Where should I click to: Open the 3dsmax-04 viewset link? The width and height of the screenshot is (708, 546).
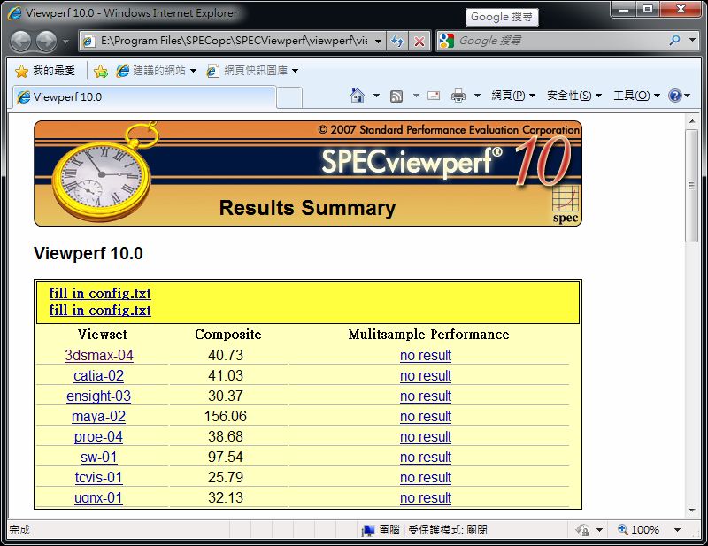tap(99, 356)
